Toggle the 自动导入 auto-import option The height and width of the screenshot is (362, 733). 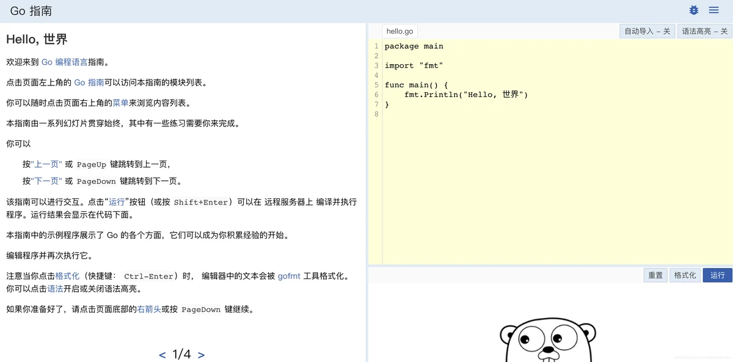point(647,31)
